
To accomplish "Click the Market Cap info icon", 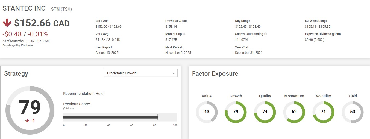I will click(x=184, y=34).
